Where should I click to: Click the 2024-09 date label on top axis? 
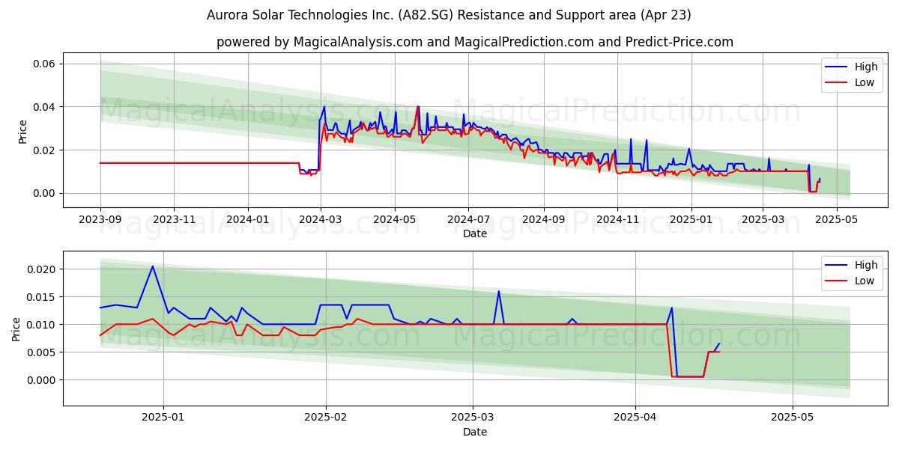click(543, 219)
